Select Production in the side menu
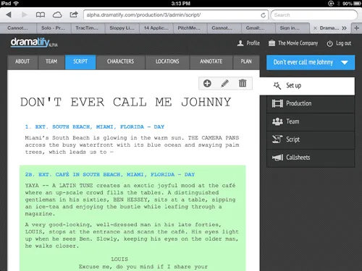362x271 pixels. 311,104
